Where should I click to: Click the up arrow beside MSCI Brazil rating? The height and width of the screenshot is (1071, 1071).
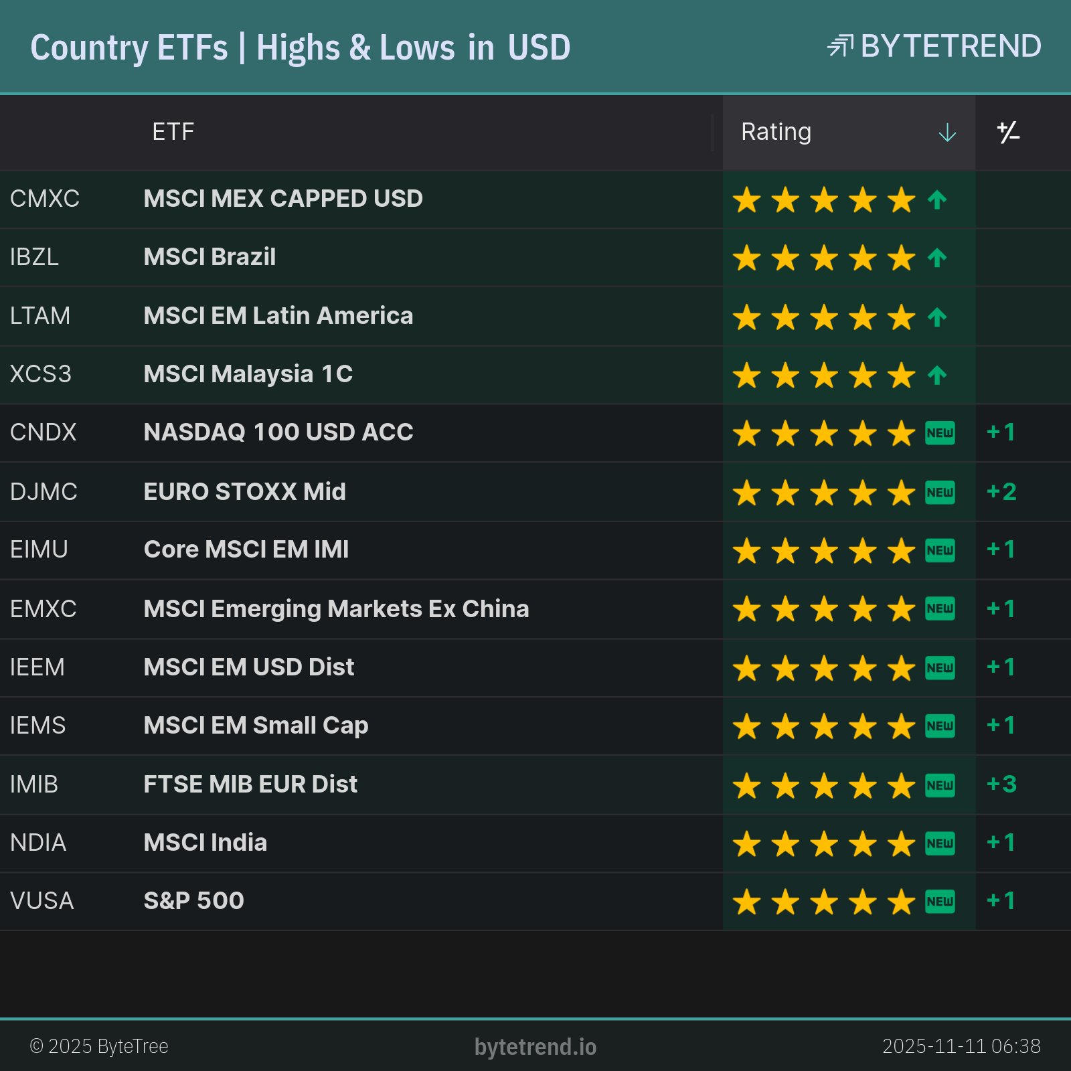coord(937,258)
